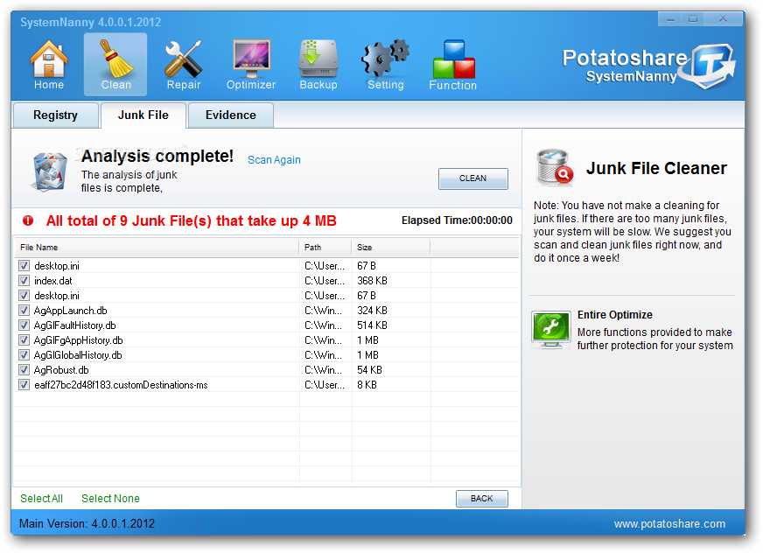Click the Main Version: 4.0.0.1.2012 status text

click(87, 524)
